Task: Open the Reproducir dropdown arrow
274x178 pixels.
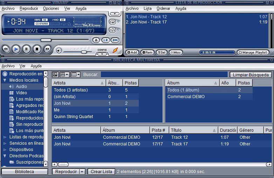Action: click(x=82, y=172)
